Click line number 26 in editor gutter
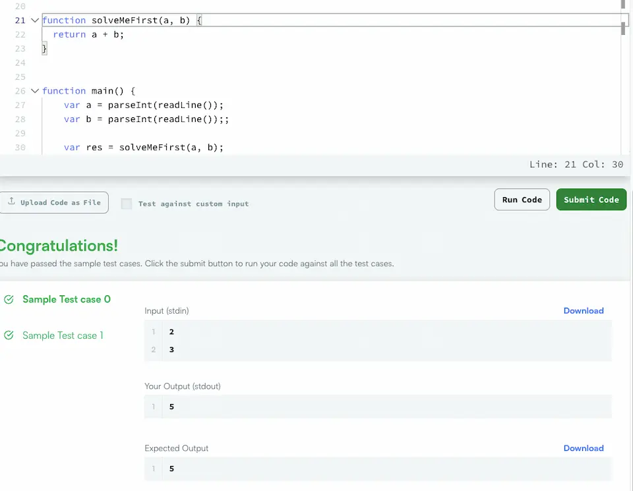 click(x=20, y=91)
